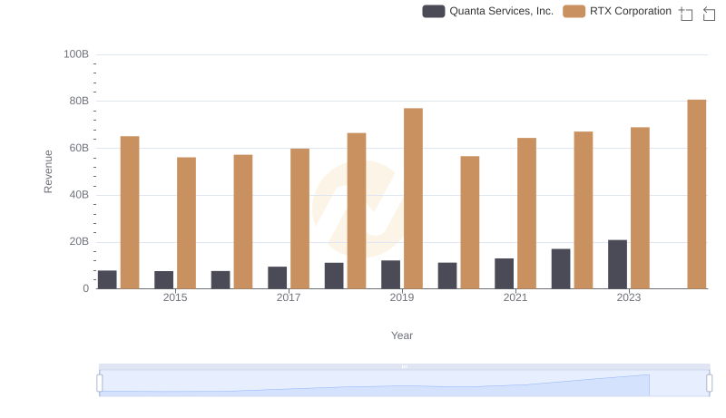Click the Quanta bar for 2015
Viewport: 726px width, 418px height.
point(163,280)
